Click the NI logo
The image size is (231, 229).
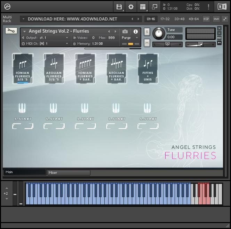point(222,7)
